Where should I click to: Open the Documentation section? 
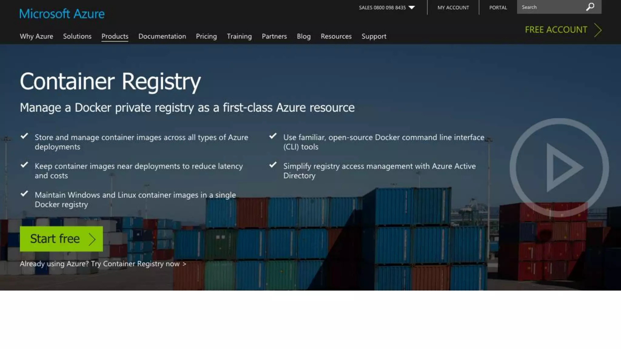tap(162, 36)
